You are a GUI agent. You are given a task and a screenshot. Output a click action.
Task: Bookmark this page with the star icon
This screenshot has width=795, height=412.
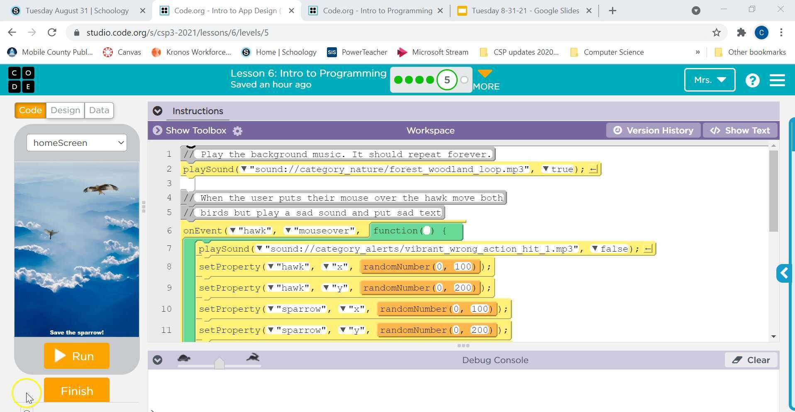tap(716, 32)
